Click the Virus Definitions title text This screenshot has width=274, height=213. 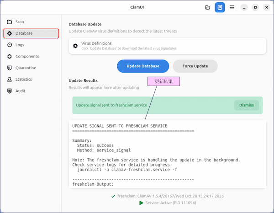pos(96,43)
